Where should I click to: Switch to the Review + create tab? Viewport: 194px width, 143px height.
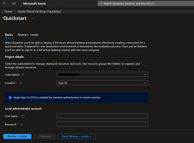[28, 35]
